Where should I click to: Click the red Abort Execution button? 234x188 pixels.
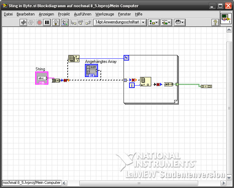[39, 23]
